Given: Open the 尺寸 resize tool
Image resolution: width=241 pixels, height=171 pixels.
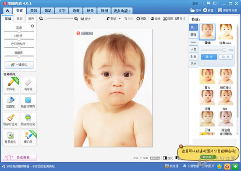Looking at the screenshot, I should click(181, 18).
